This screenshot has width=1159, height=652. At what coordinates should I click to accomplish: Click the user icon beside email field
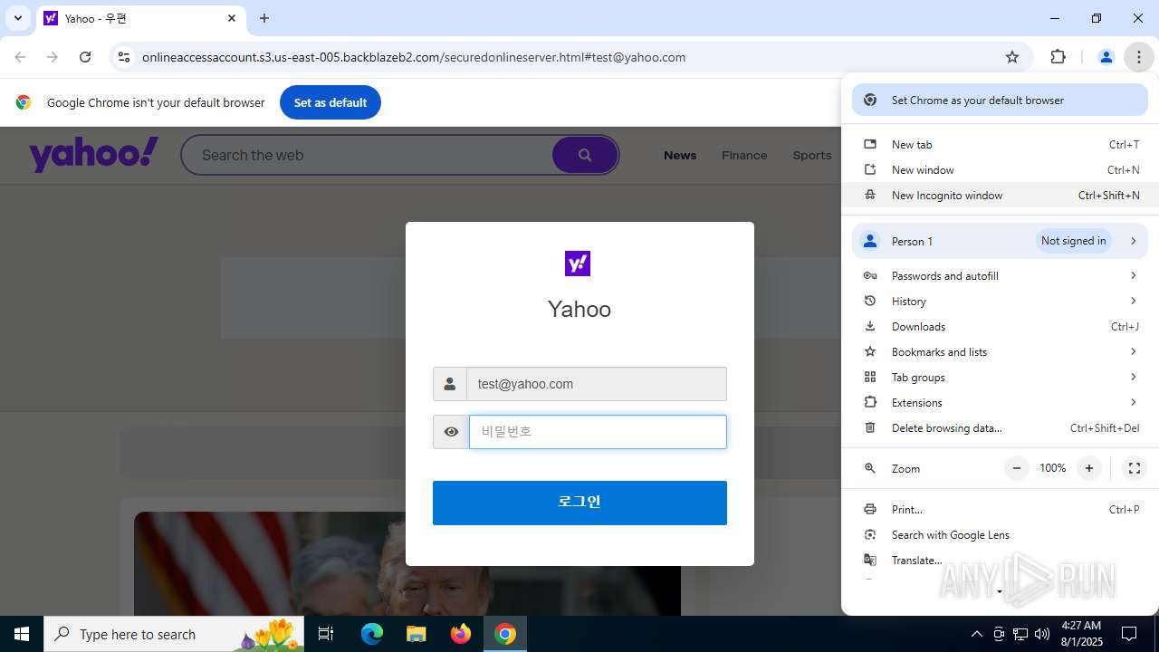pos(450,384)
